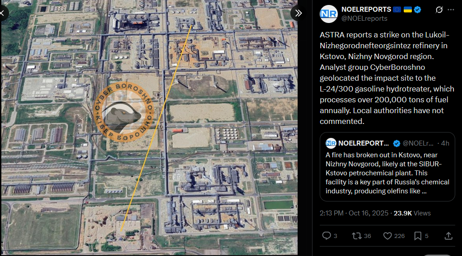This screenshot has height=256, width=462.
Task: Click the quoted post's 4h timestamp
Action: [445, 143]
